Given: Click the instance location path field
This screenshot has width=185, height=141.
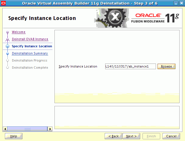Looking at the screenshot, I should 131,66.
